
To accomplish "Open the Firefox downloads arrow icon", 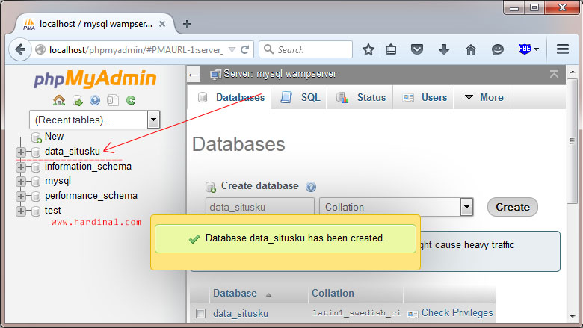I will pos(444,49).
